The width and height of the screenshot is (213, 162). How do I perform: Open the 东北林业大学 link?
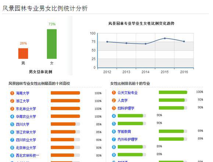click(x=26, y=109)
